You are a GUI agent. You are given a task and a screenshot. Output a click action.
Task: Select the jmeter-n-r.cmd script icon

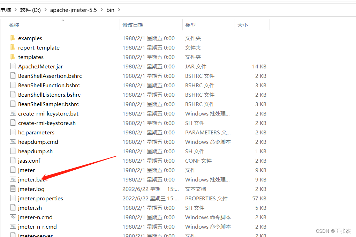click(13, 226)
